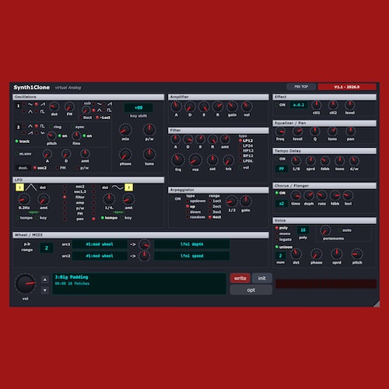389x389 pixels.
Task: Click the preset down arrow
Action: coord(45,290)
